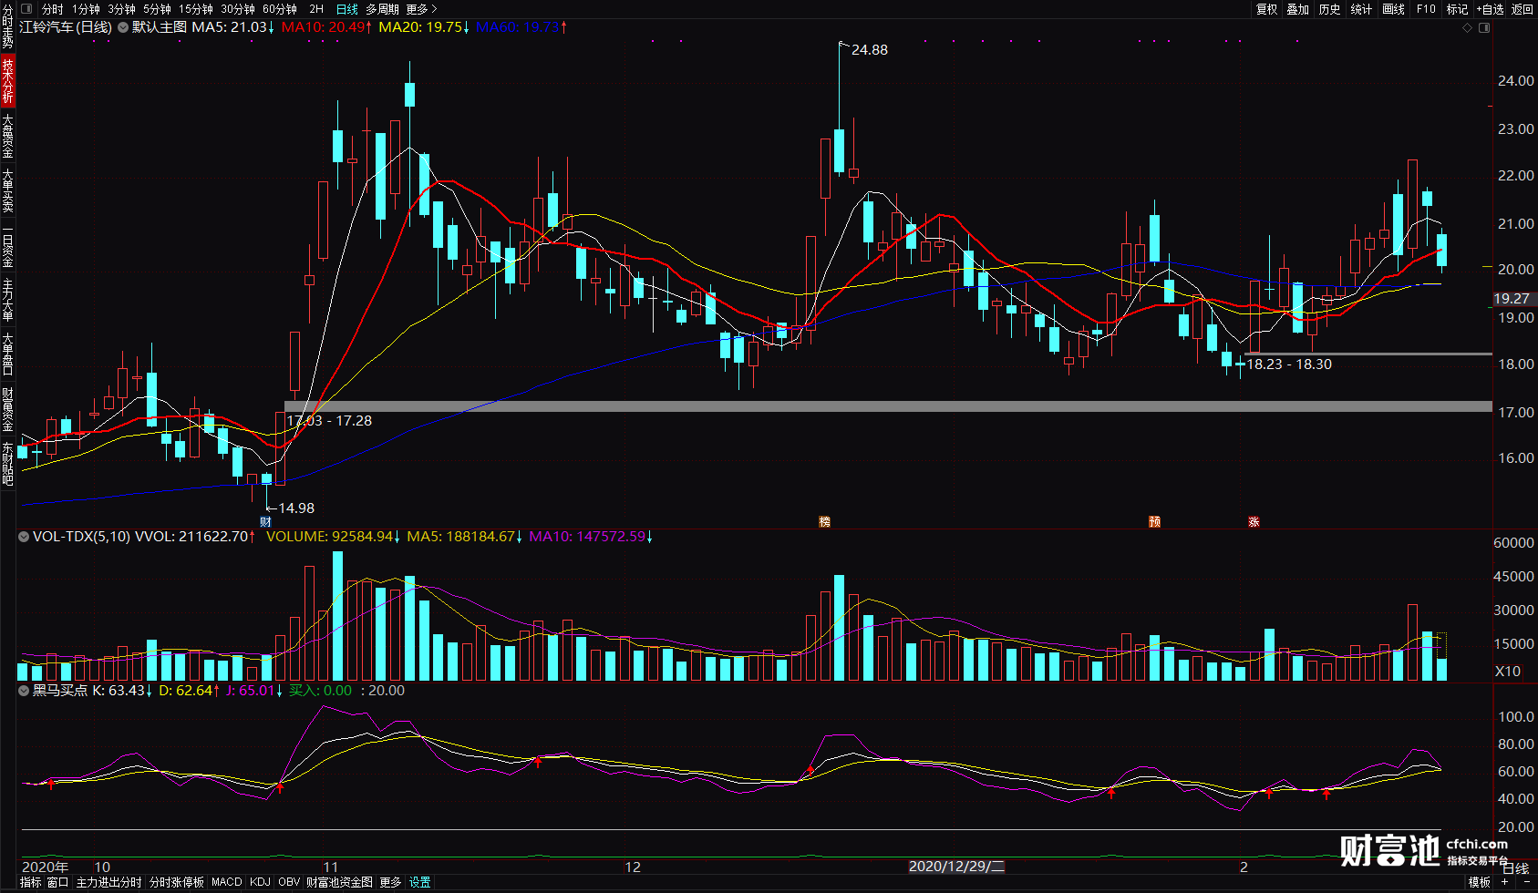Expand the 黑马买点 indicator dropdown arrow
This screenshot has width=1538, height=893.
coord(24,691)
